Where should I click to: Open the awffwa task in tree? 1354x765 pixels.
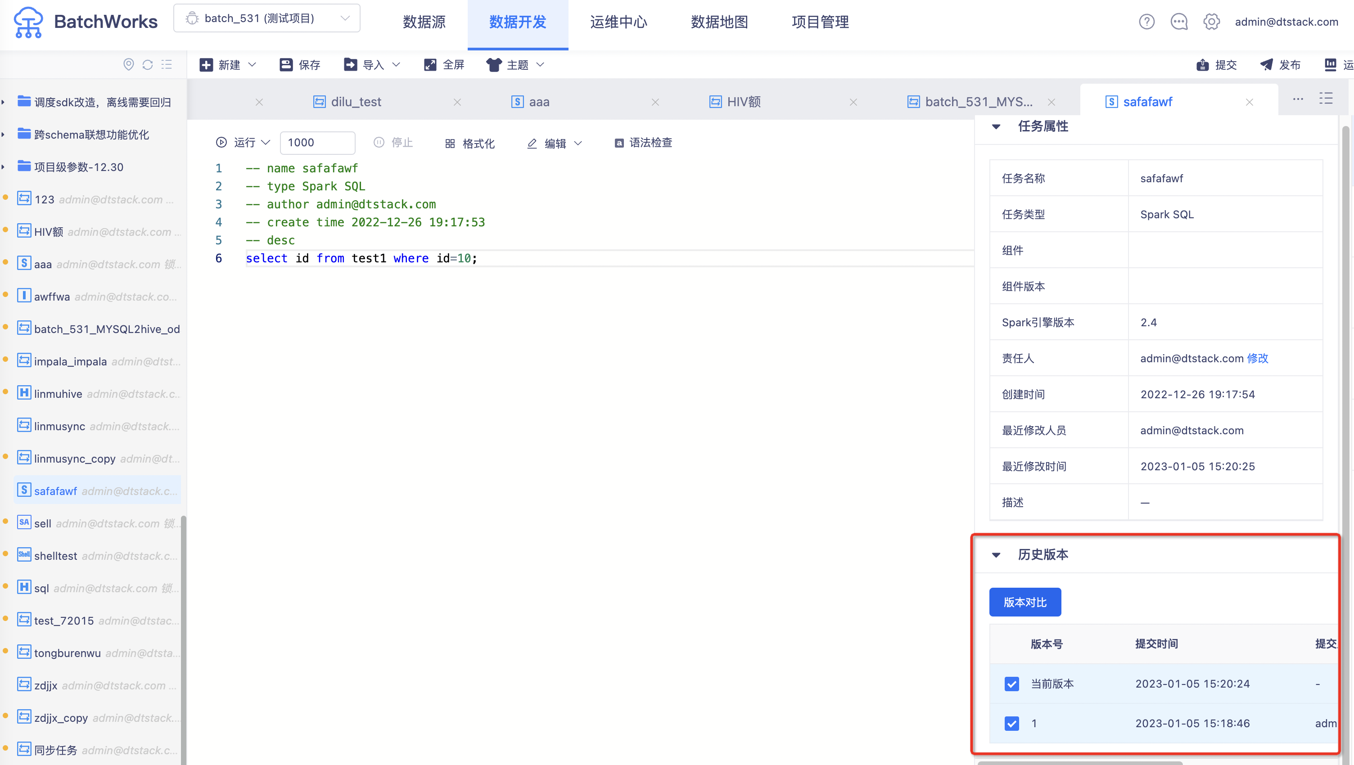coord(99,297)
